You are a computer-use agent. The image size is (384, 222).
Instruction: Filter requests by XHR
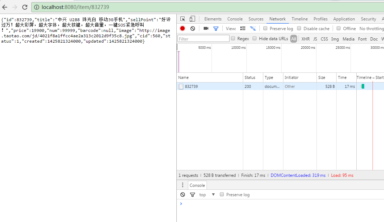305,39
